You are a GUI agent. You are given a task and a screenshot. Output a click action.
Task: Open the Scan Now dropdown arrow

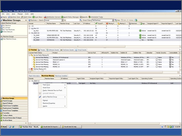pyautogui.click(x=43, y=17)
